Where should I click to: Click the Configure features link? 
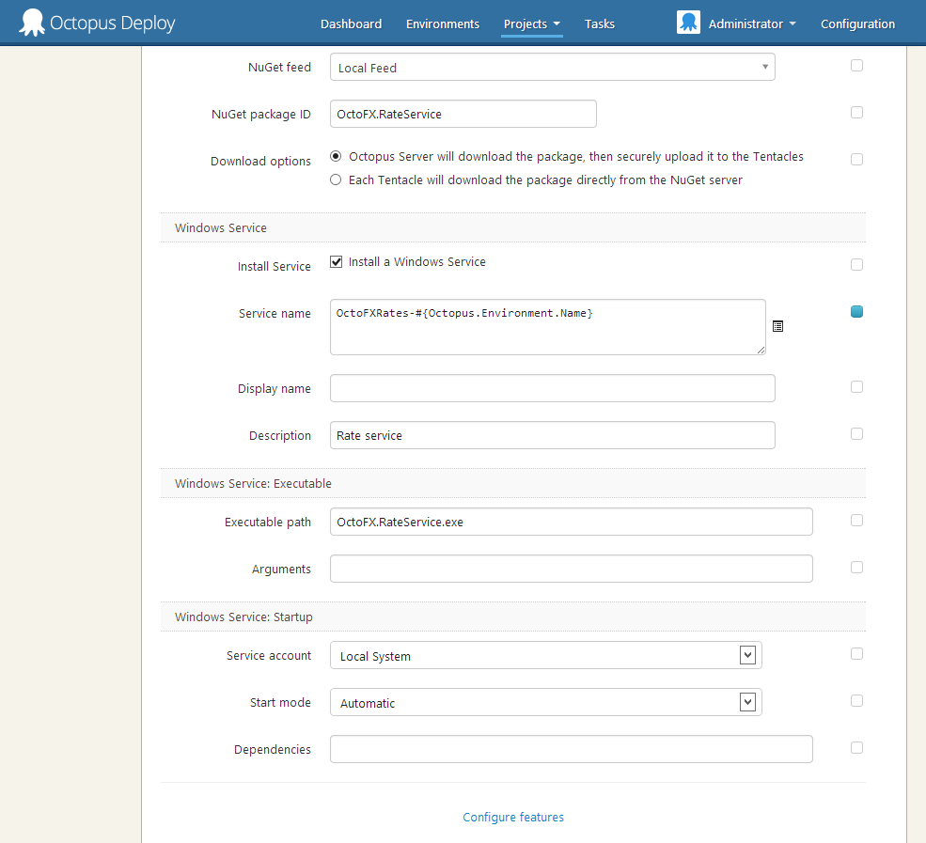coord(513,818)
